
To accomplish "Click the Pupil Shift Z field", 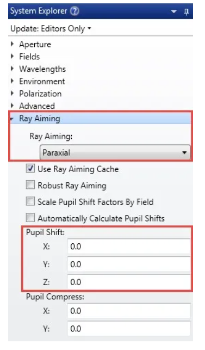I will (129, 282).
